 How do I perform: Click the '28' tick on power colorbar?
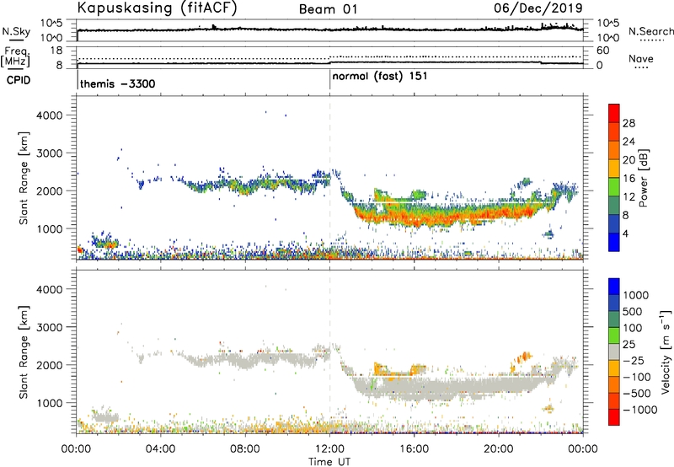(x=629, y=123)
